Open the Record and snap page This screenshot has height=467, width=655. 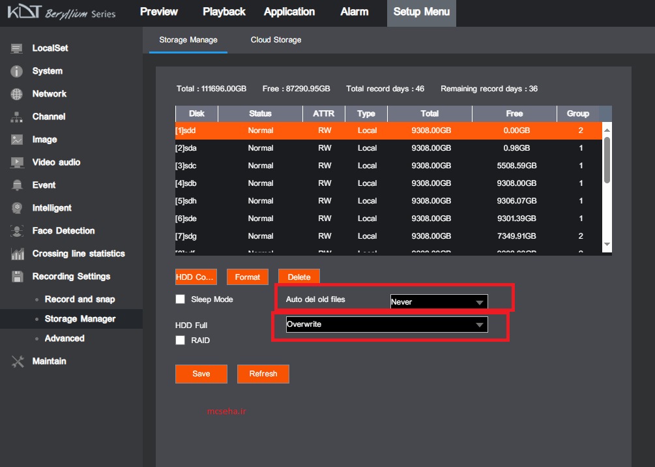(x=80, y=299)
